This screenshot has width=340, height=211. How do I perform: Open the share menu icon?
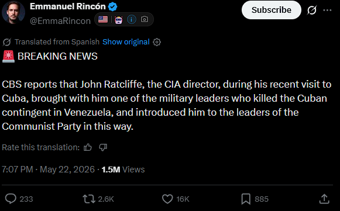pyautogui.click(x=324, y=199)
